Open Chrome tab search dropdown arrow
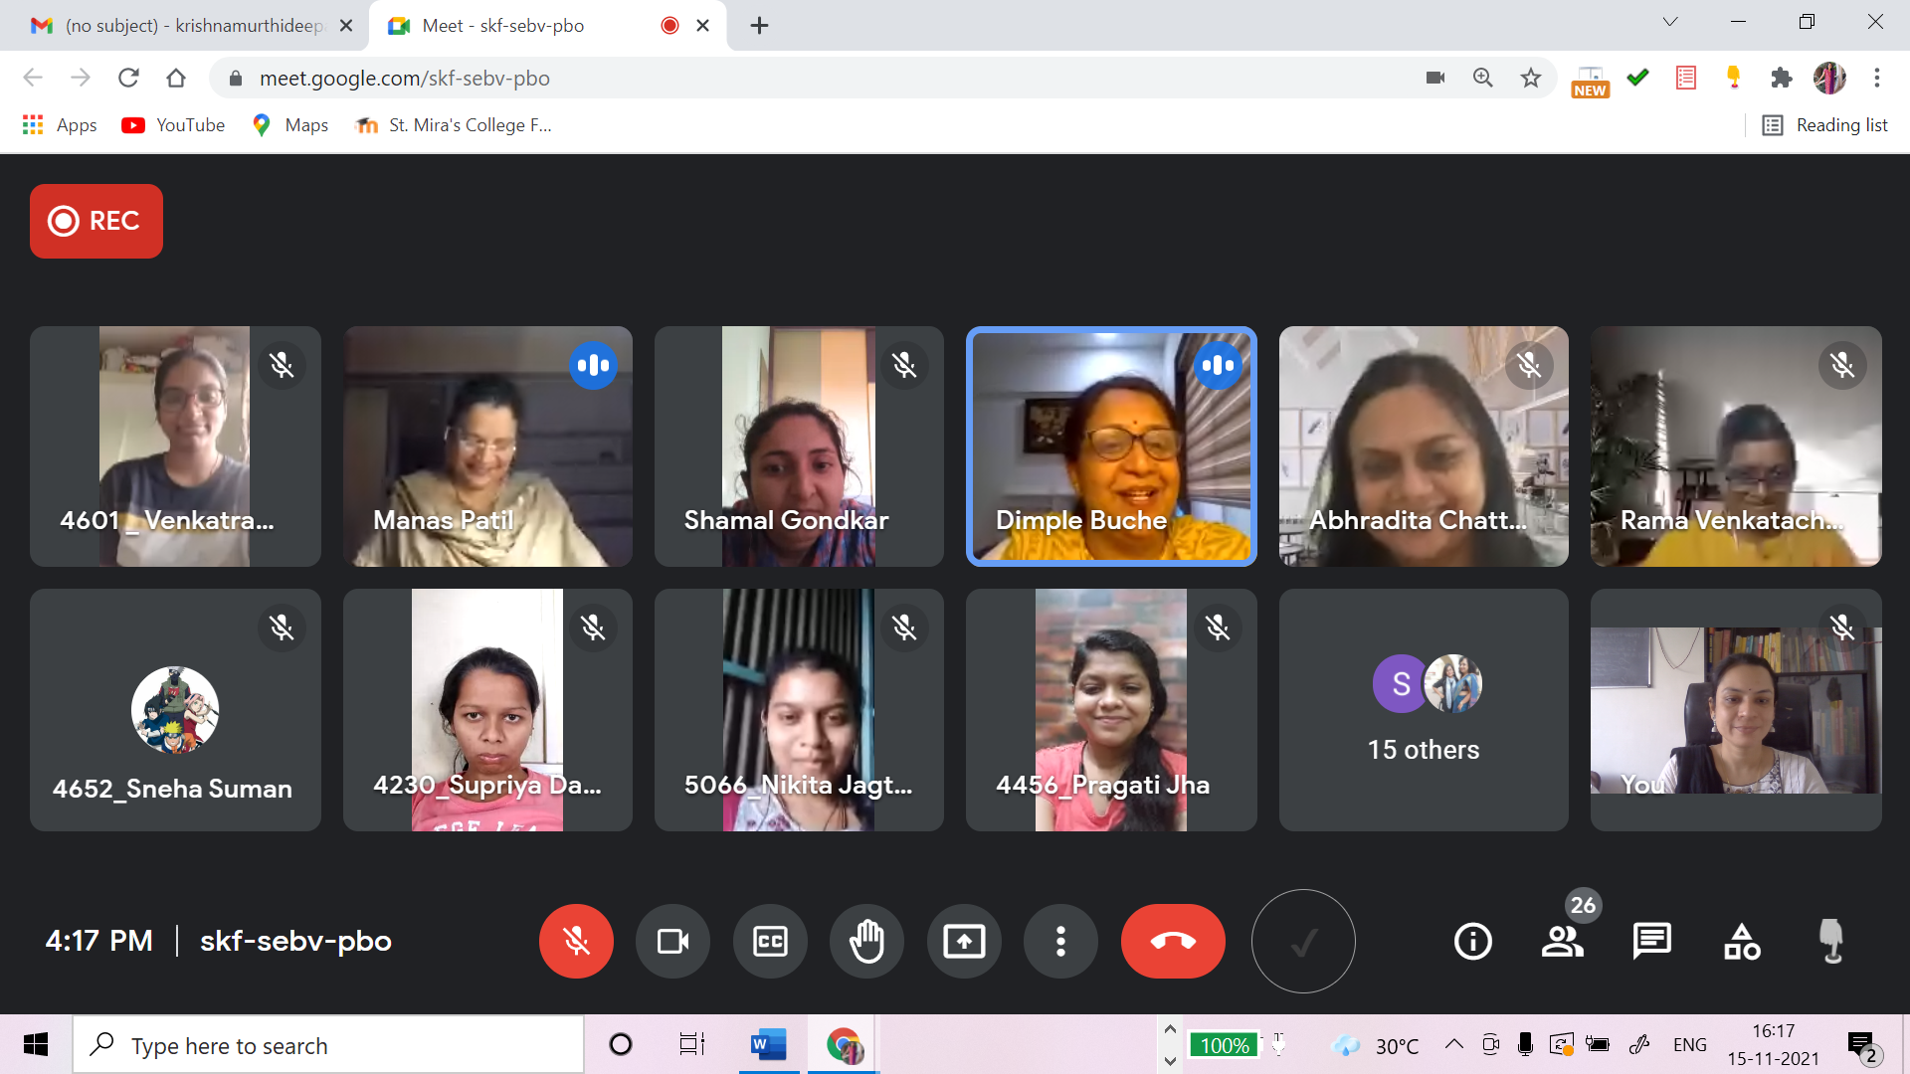1910x1074 pixels. pyautogui.click(x=1670, y=22)
